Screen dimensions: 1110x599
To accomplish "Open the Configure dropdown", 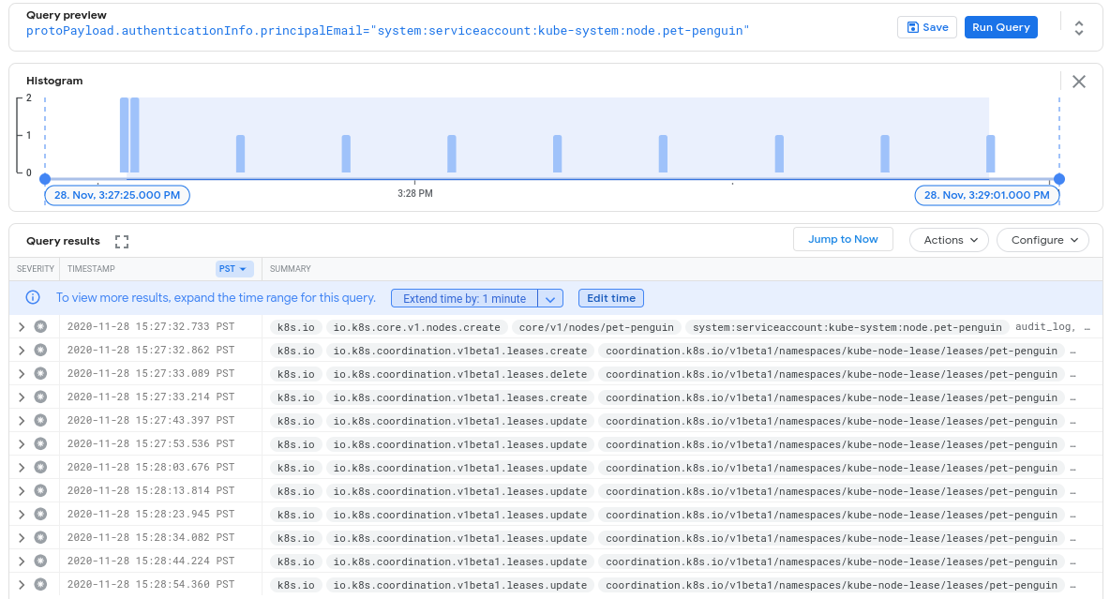I will click(x=1042, y=240).
